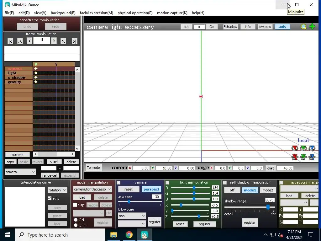Open the follow bone non dropdown
The height and width of the screenshot is (241, 321).
click(132, 216)
